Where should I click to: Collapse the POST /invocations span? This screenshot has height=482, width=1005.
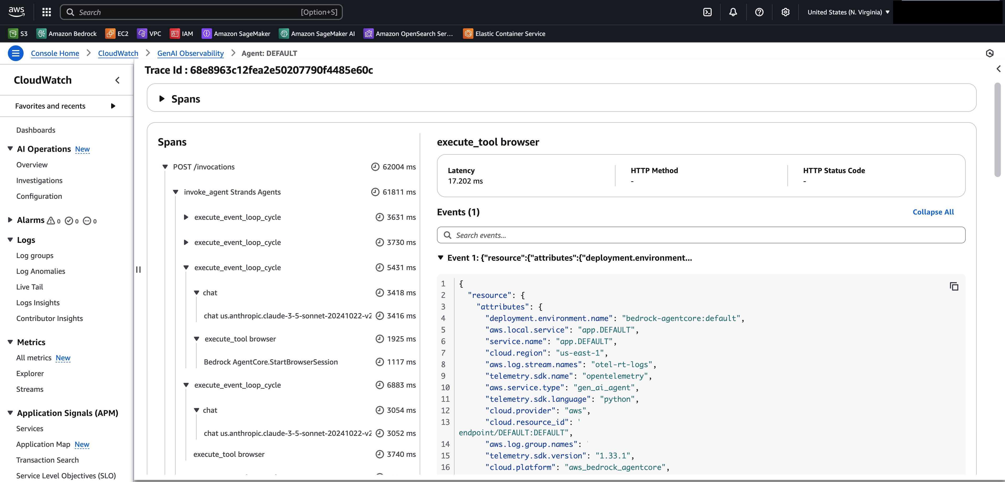165,167
